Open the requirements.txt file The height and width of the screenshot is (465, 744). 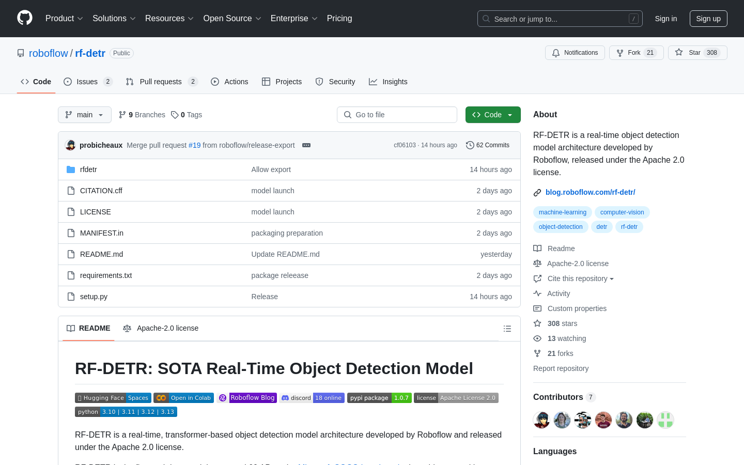(x=106, y=275)
